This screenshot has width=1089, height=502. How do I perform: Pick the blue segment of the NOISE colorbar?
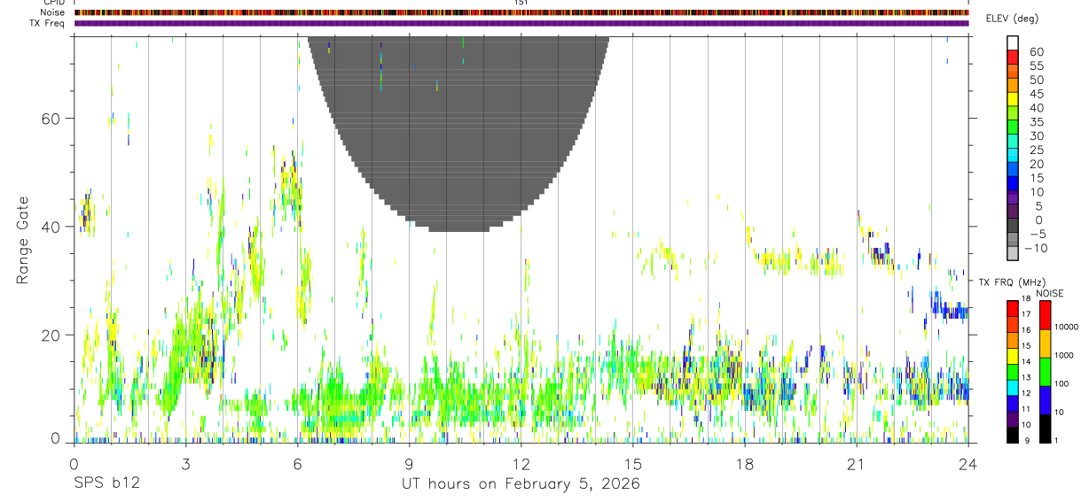(x=1046, y=399)
